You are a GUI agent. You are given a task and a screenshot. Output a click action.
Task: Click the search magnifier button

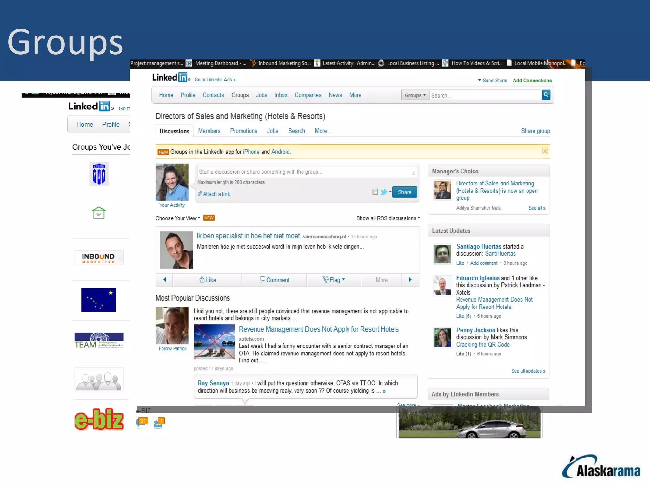pyautogui.click(x=546, y=95)
